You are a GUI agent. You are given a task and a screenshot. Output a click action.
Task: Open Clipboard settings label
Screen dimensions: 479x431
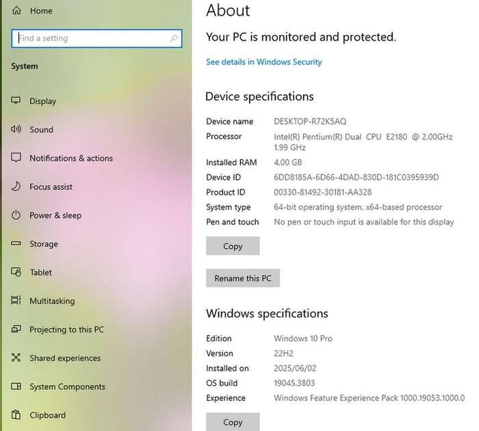click(x=48, y=415)
